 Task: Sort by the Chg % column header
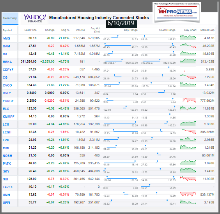65,30
